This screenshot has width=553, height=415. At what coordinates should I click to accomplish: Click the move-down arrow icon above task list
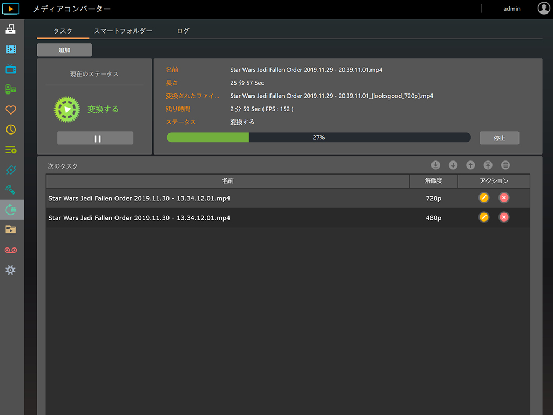(x=453, y=165)
